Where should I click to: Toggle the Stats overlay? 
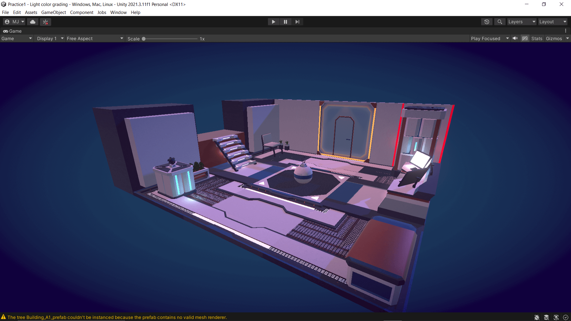point(537,39)
